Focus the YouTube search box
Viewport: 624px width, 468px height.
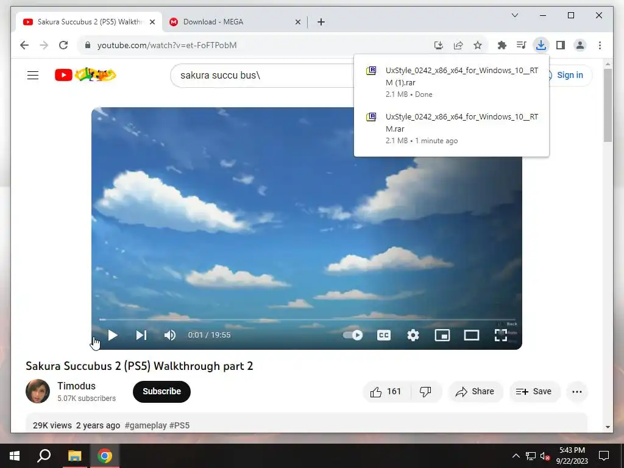(x=263, y=75)
